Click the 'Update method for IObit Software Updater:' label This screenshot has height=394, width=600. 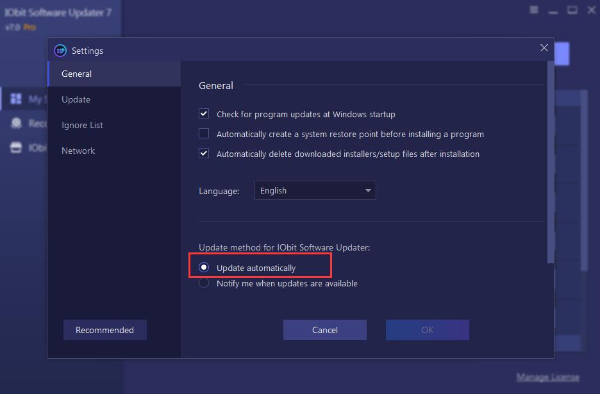point(285,247)
